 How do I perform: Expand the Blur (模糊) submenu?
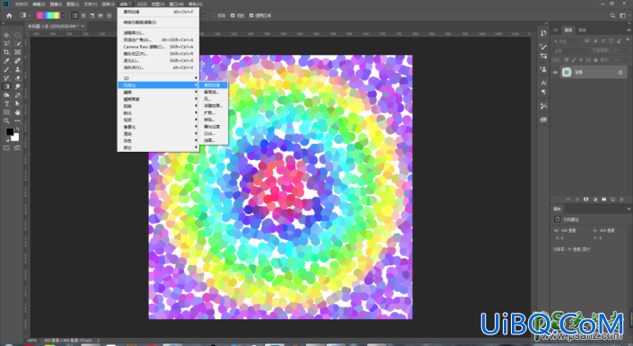pos(158,93)
